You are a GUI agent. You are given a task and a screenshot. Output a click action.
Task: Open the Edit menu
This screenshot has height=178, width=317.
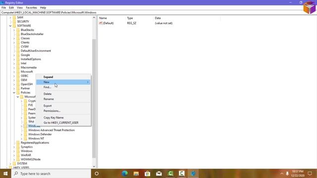pos(11,8)
